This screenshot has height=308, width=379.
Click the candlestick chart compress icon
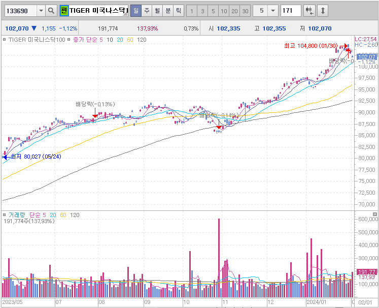pos(309,11)
